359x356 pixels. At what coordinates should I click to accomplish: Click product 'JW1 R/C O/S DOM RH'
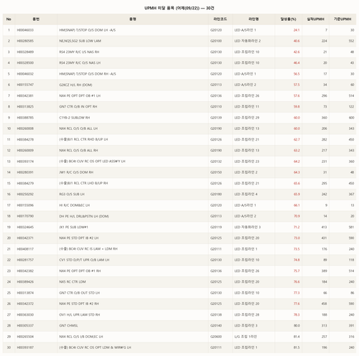tap(76, 172)
